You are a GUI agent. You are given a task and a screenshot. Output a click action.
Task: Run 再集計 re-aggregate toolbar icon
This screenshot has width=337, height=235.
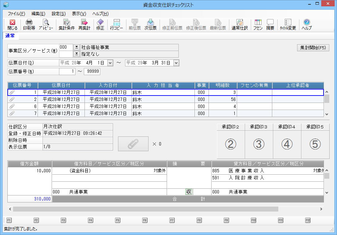click(84, 24)
